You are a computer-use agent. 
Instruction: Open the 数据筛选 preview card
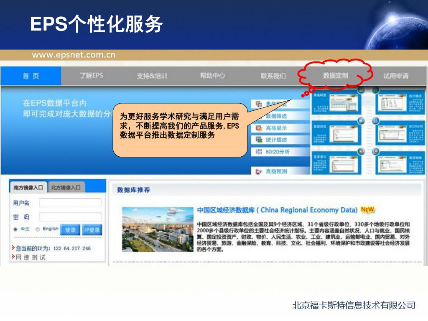click(336, 133)
